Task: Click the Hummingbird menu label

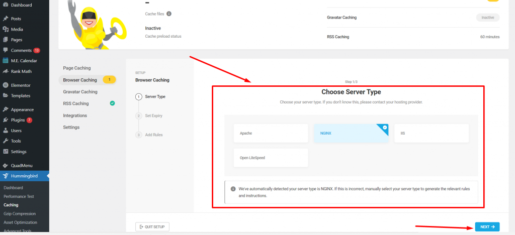Action: [24, 176]
